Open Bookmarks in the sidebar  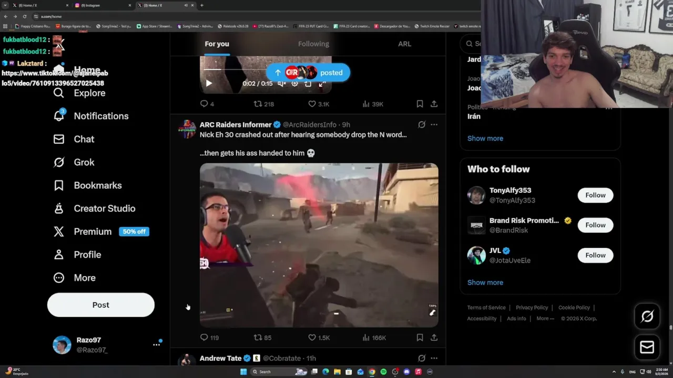[x=87, y=185]
